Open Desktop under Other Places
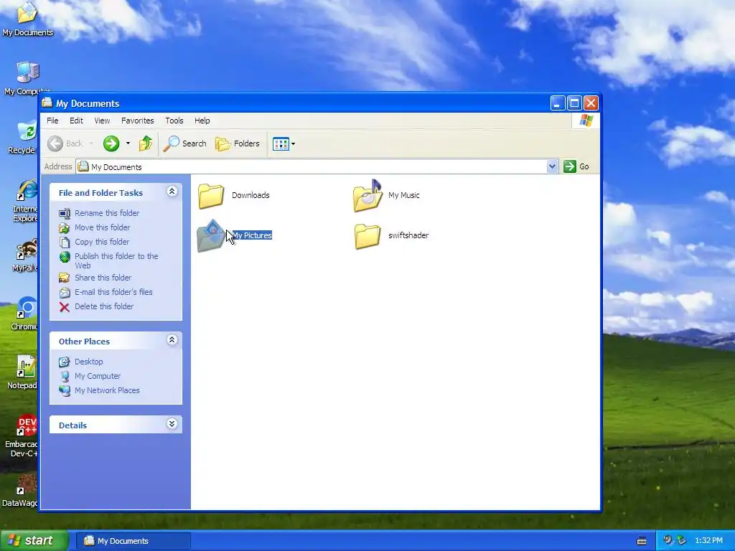735x551 pixels. pyautogui.click(x=88, y=362)
